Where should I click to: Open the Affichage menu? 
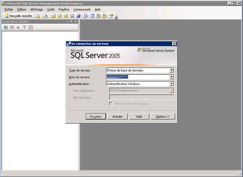tap(37, 10)
